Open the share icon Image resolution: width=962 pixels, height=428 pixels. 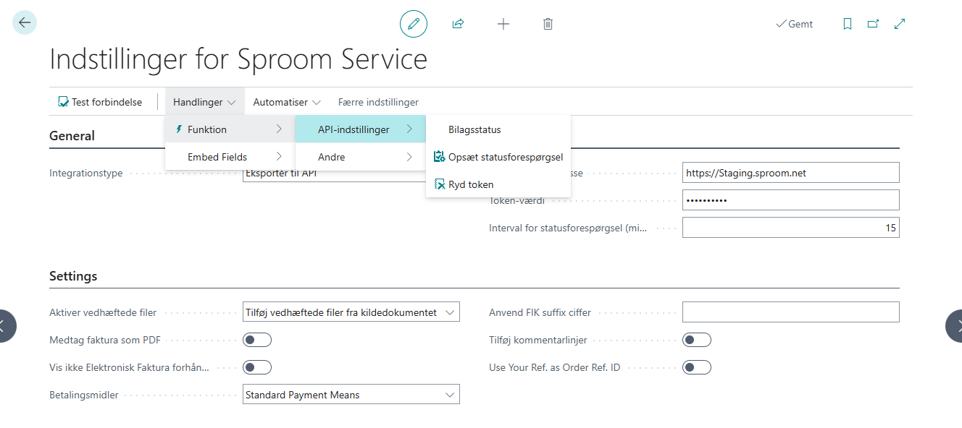(x=458, y=24)
